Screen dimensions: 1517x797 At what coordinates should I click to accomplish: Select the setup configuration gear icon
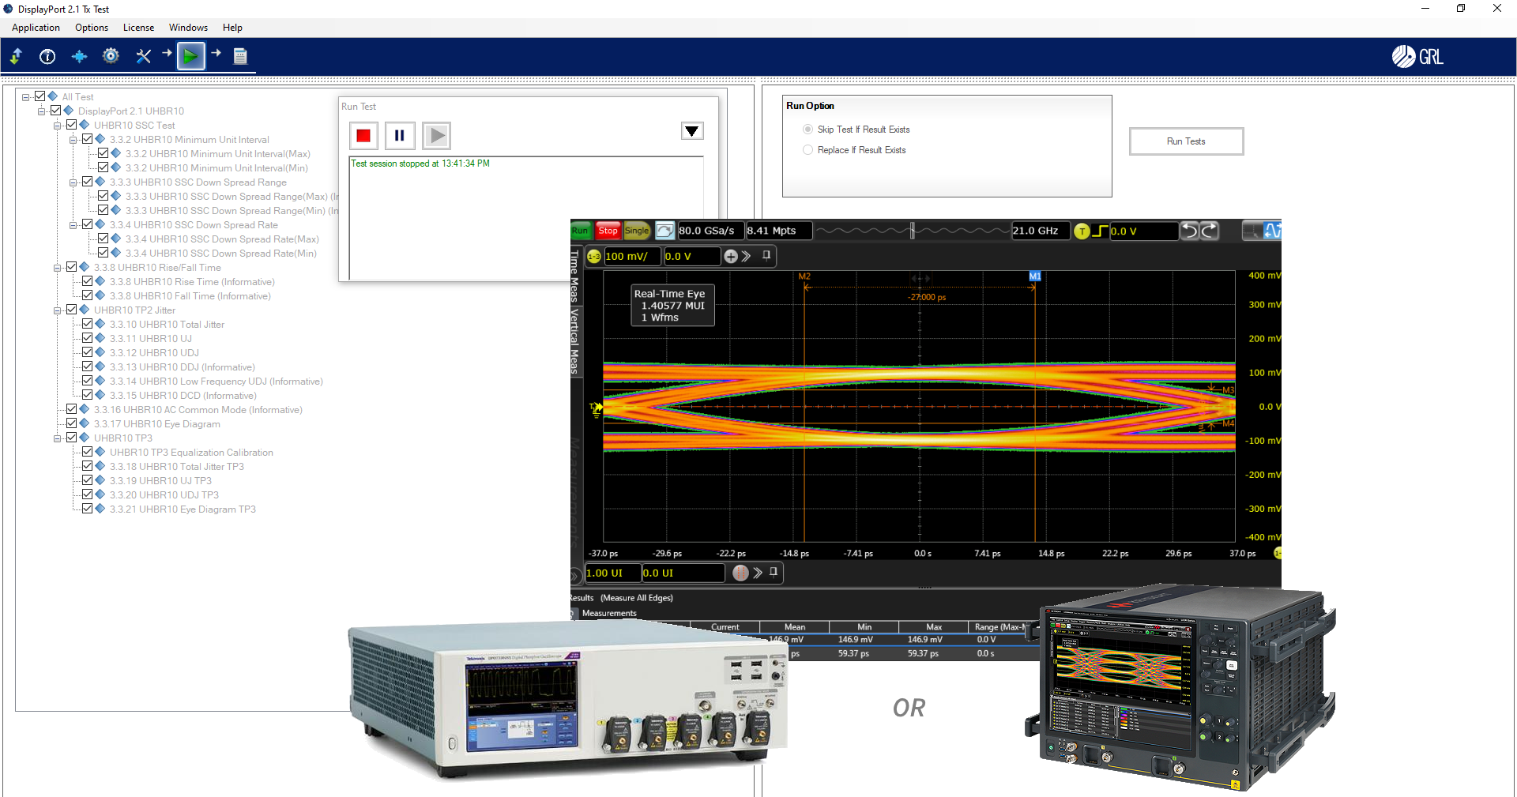coord(111,56)
